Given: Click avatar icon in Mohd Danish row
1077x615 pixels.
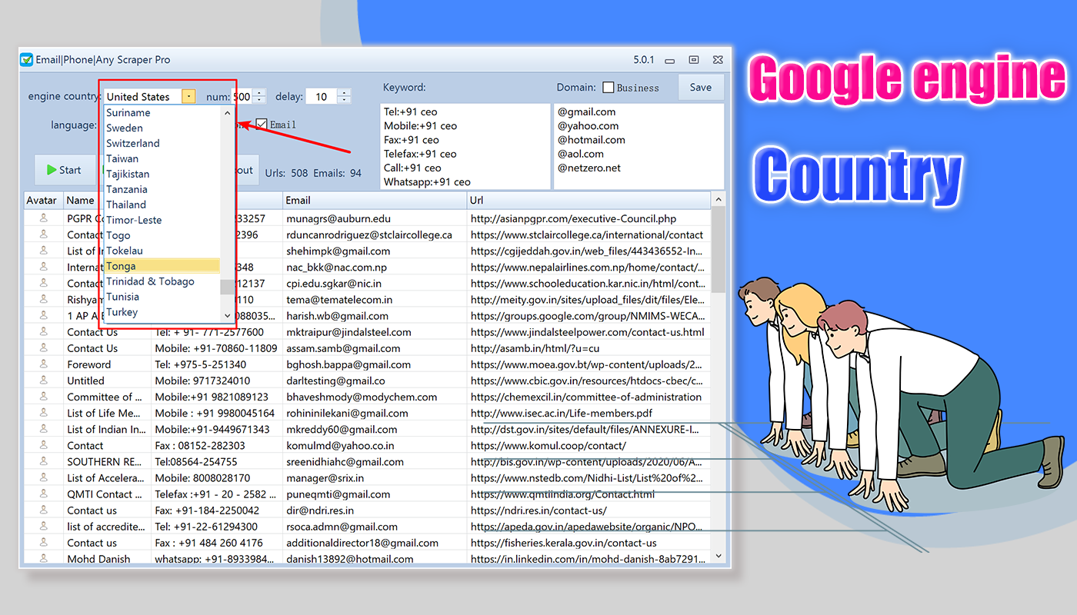Looking at the screenshot, I should (x=44, y=558).
